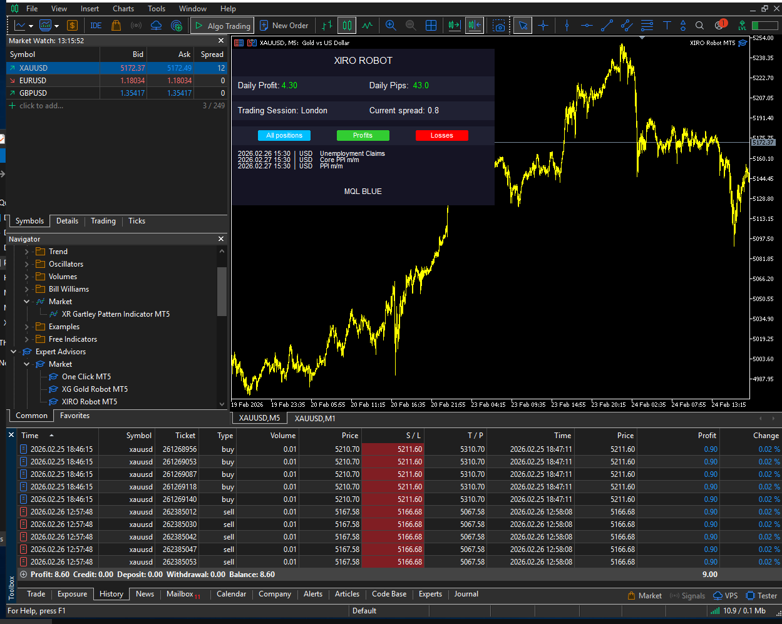The width and height of the screenshot is (782, 624).
Task: Collapse the Expert Advisors tree node
Action: [14, 352]
